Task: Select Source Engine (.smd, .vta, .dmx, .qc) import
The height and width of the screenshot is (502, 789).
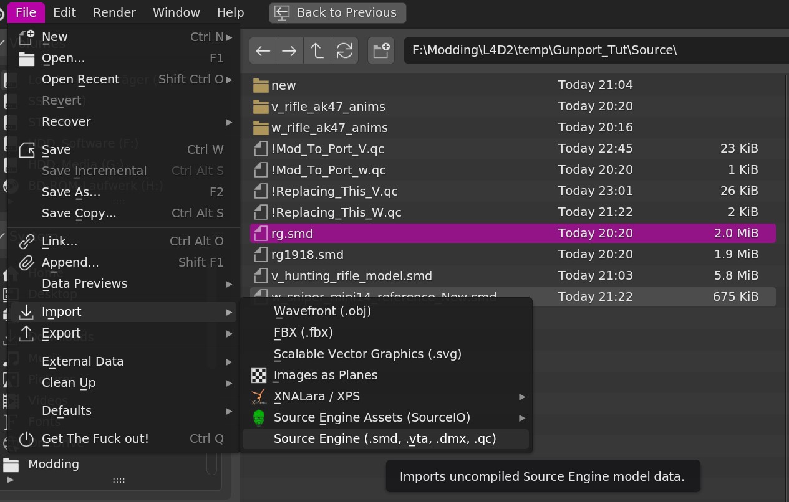Action: pyautogui.click(x=385, y=438)
